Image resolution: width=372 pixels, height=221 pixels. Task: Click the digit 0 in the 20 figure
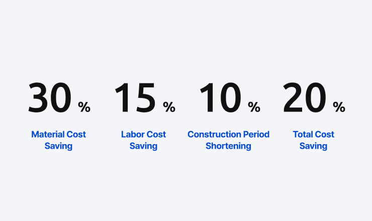point(316,97)
